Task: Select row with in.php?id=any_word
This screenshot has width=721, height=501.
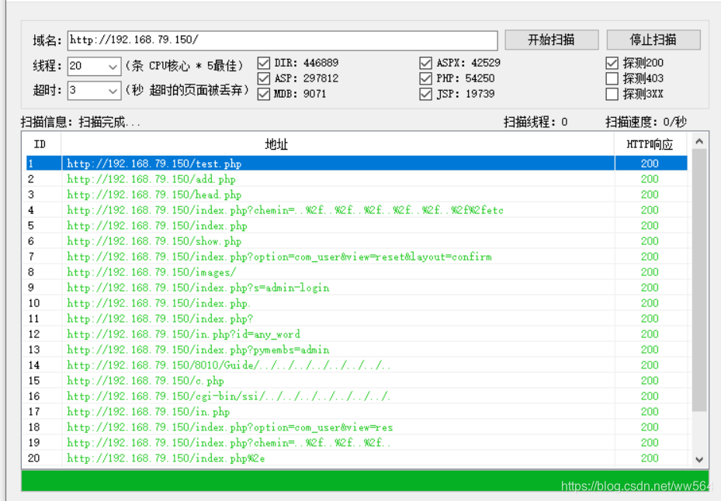Action: pos(356,334)
